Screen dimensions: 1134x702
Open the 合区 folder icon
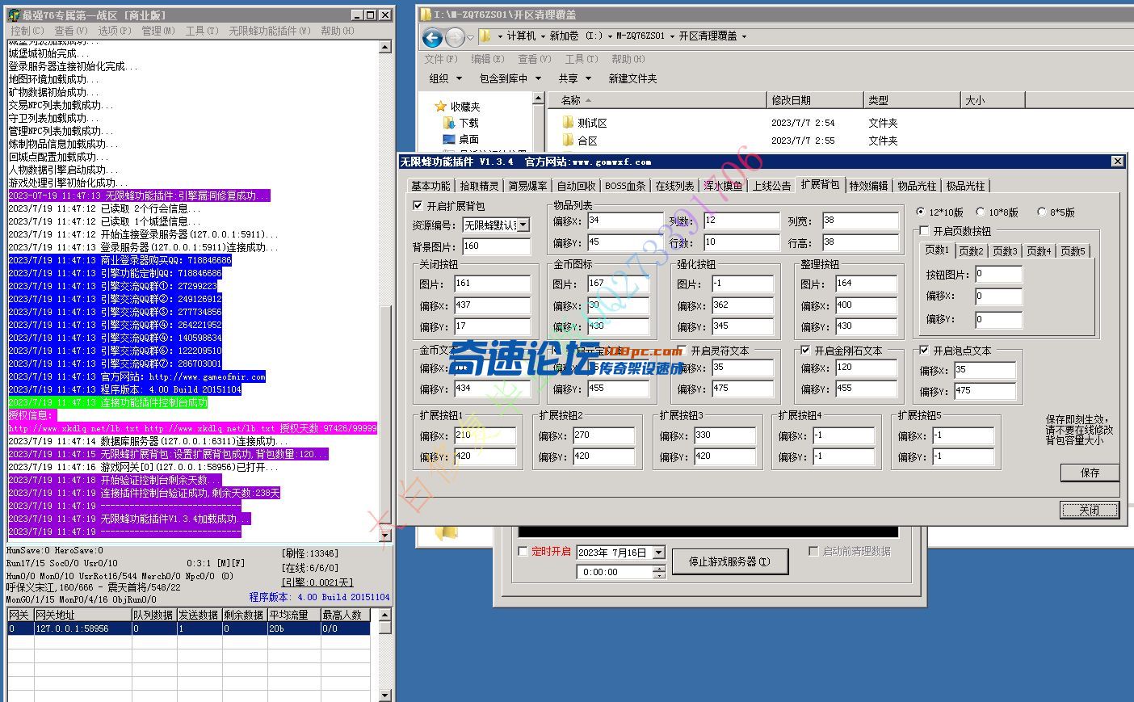[x=568, y=141]
